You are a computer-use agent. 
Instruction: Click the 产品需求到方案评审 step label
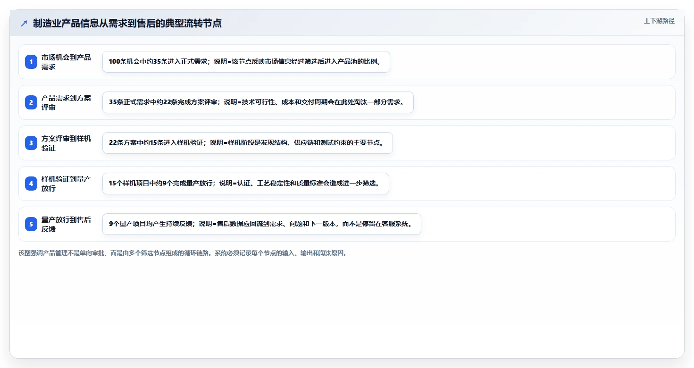click(x=66, y=102)
